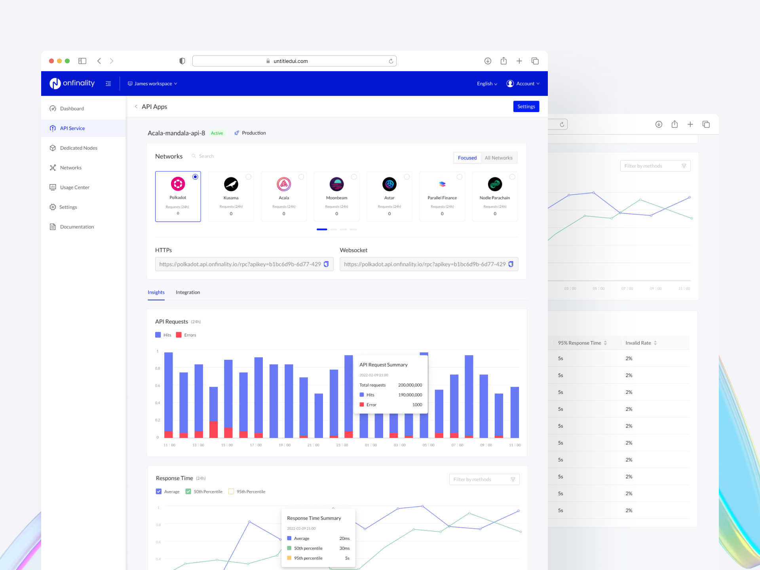The width and height of the screenshot is (760, 570).
Task: Switch to the Integration tab
Action: [x=188, y=292]
